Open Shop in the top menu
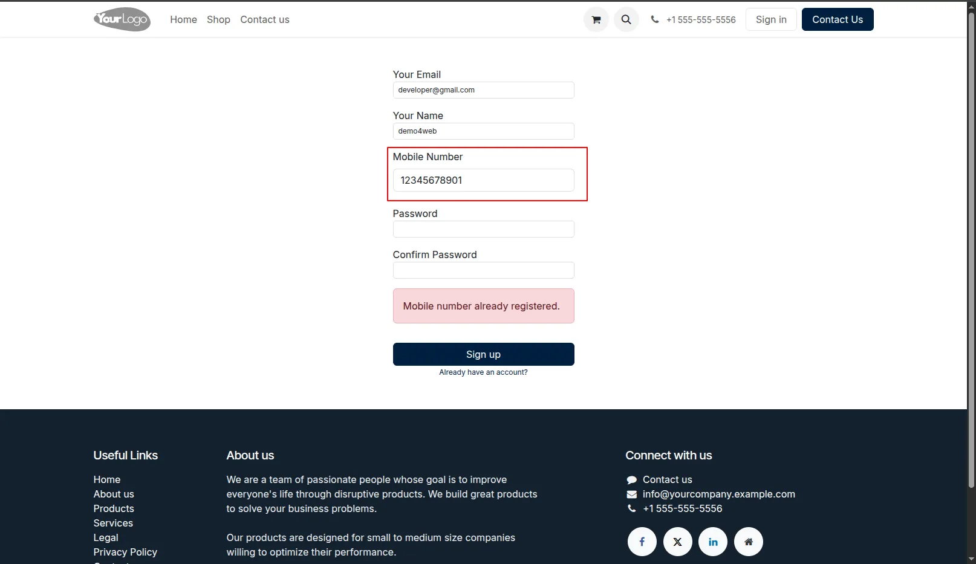Screen dimensions: 976x564 click(x=218, y=19)
